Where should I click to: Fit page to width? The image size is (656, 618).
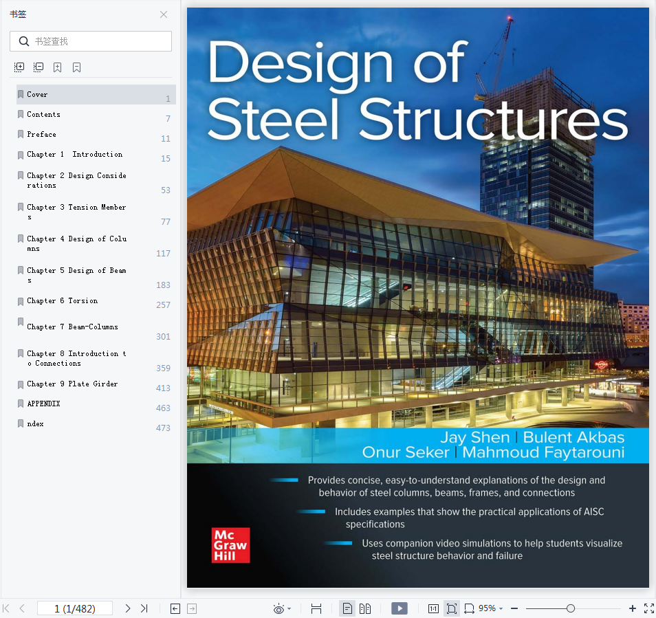(x=470, y=609)
